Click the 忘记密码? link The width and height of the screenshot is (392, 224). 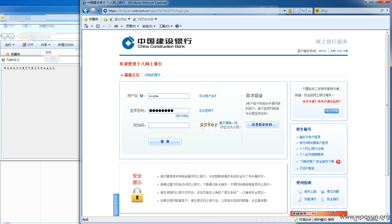click(x=206, y=110)
